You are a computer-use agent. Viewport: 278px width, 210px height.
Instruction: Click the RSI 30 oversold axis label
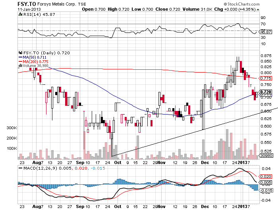click(x=263, y=38)
